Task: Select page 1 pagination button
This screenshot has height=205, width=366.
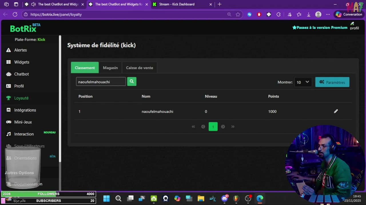Action: (213, 127)
